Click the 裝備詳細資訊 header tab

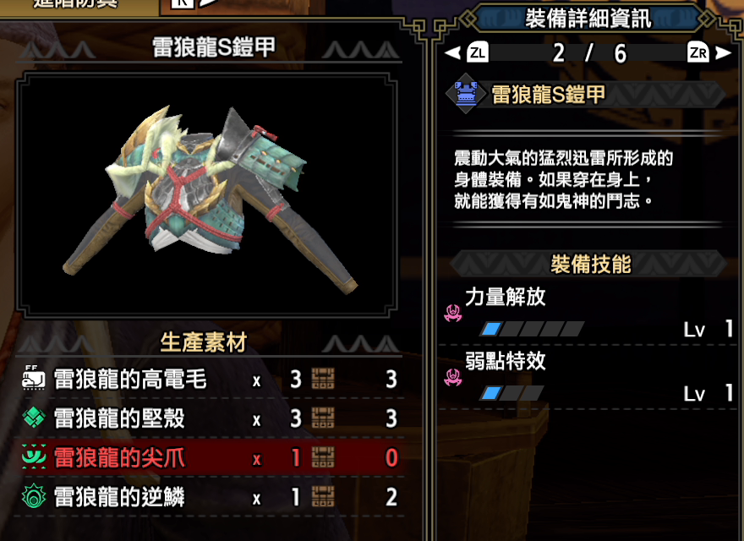(x=588, y=19)
